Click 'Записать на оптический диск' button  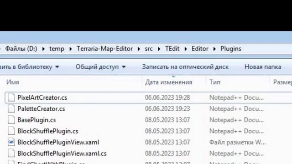pos(185,67)
